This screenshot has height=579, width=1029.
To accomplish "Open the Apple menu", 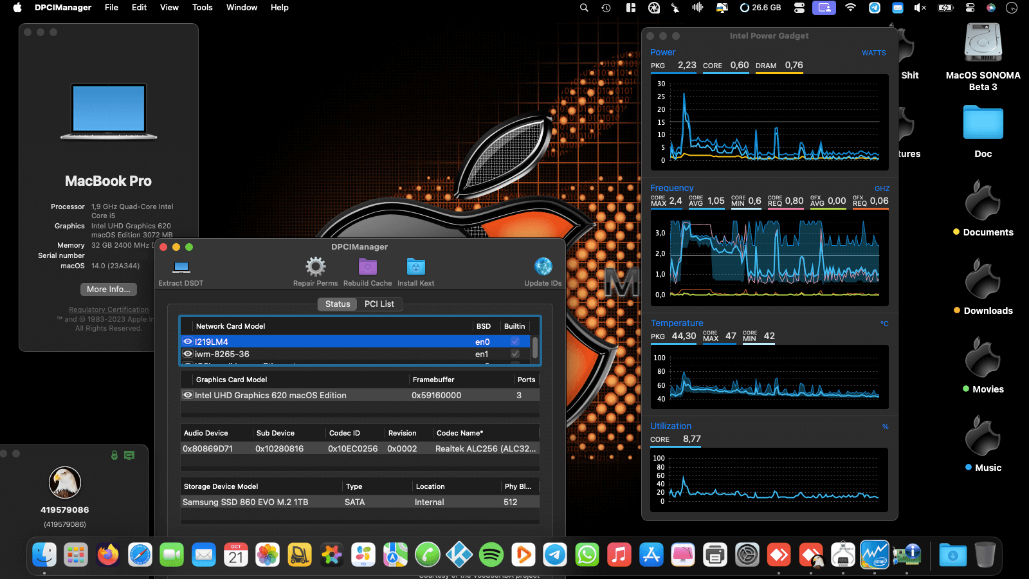I will 17,8.
